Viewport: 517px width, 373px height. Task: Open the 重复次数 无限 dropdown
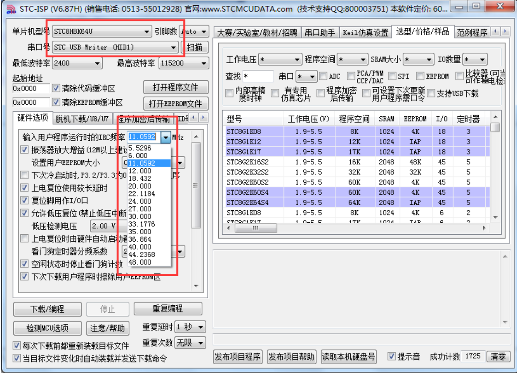pyautogui.click(x=190, y=343)
